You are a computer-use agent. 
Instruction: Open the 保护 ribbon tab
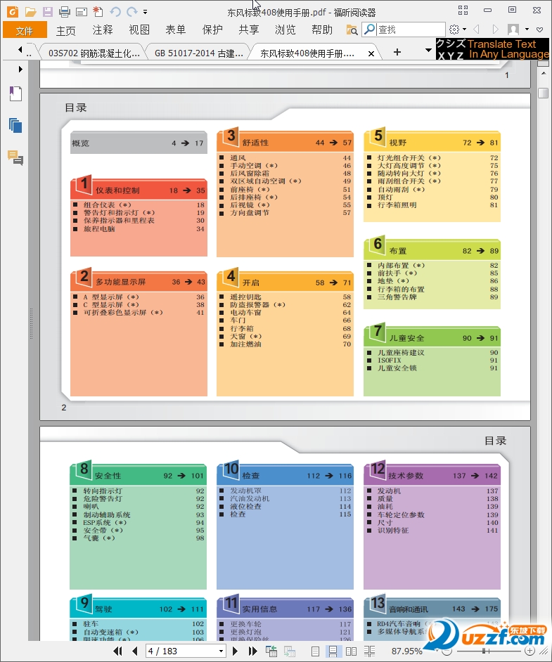point(212,30)
